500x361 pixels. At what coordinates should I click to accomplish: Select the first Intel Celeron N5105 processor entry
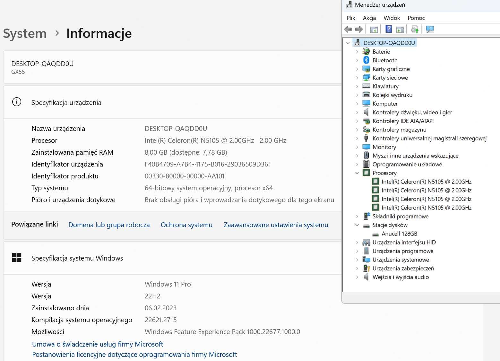(426, 182)
